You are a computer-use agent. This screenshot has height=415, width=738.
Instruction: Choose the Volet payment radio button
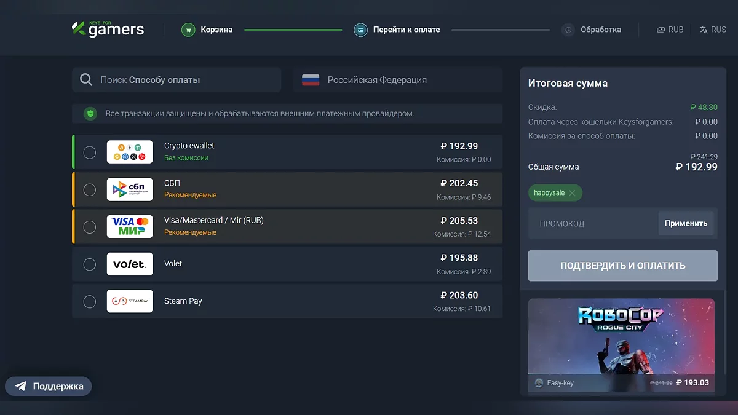90,264
